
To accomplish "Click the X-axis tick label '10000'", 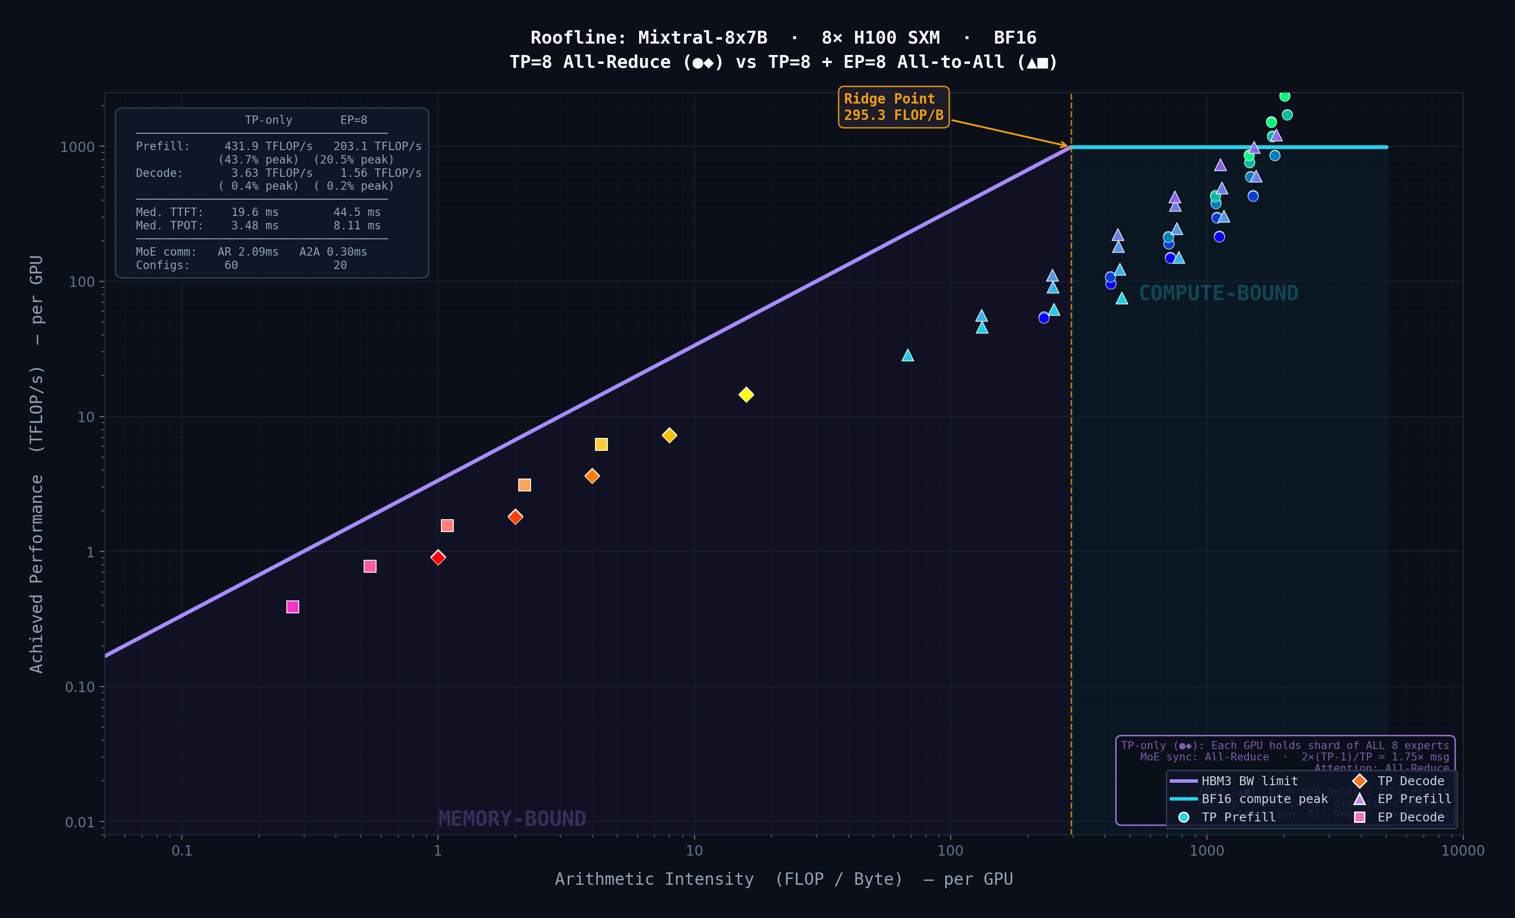I will point(1463,850).
